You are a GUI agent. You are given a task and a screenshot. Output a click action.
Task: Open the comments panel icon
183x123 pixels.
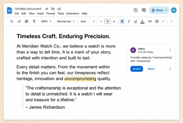pyautogui.click(x=144, y=10)
